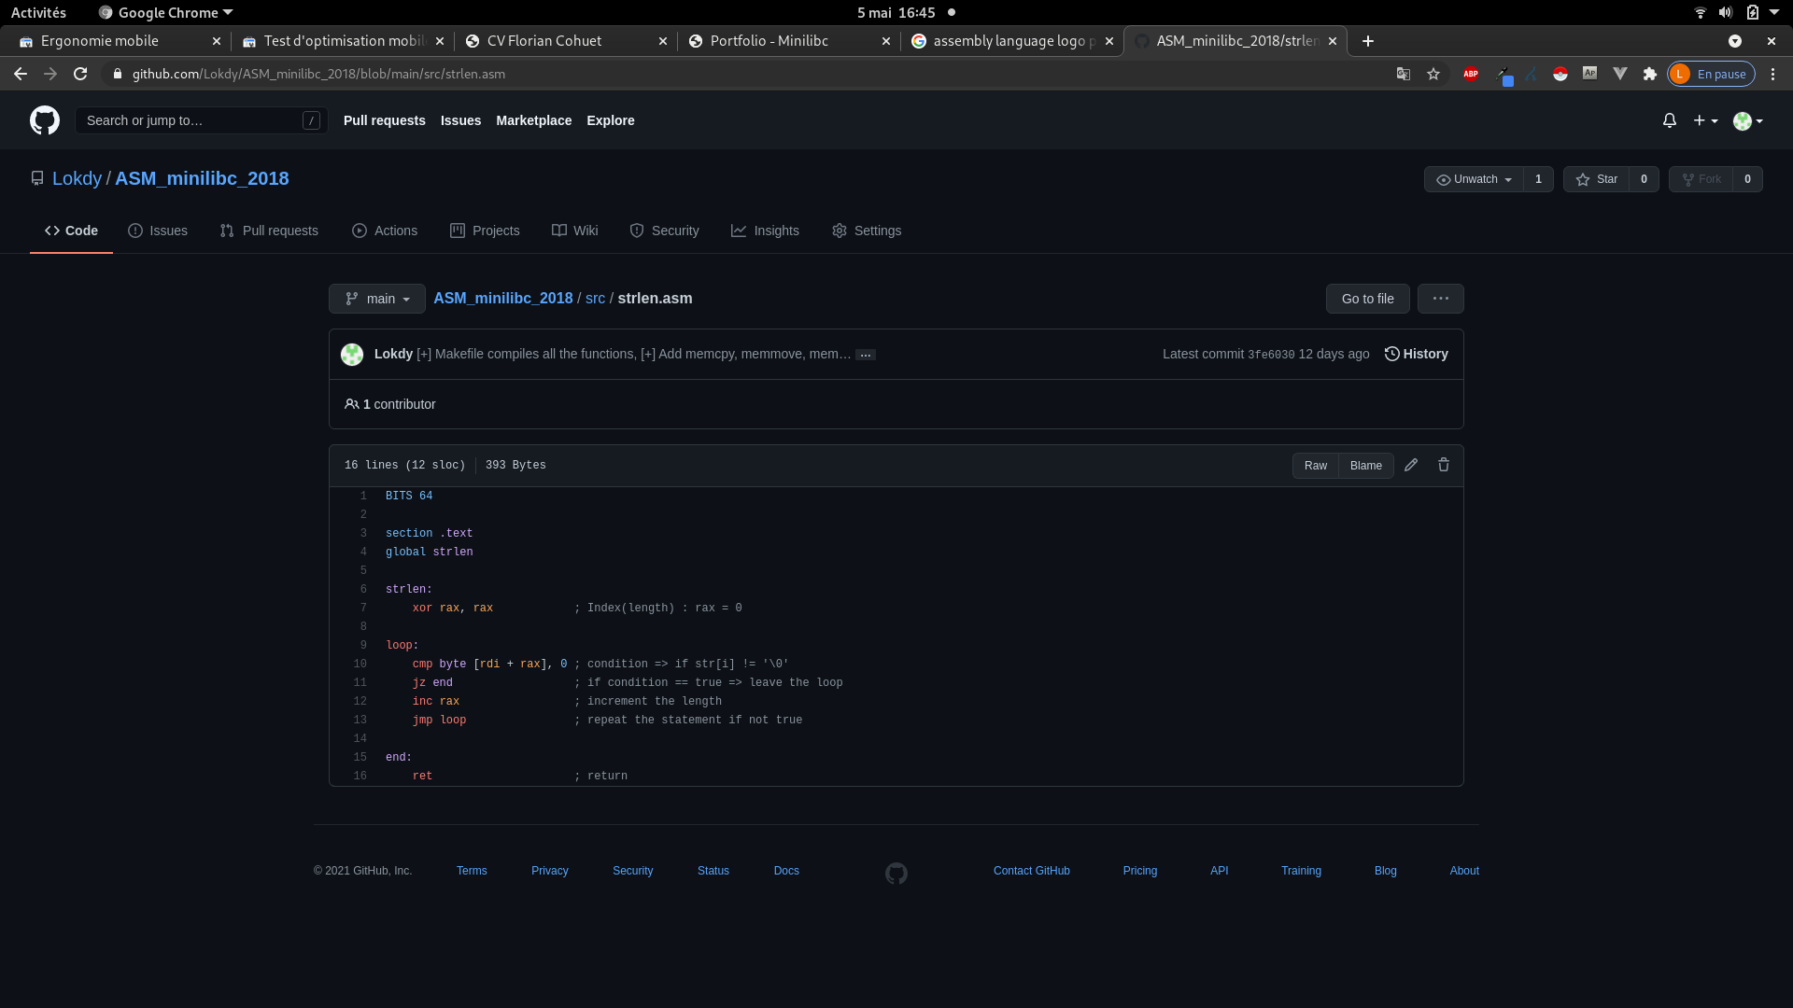Focus the Search or jump to field
This screenshot has height=1008, width=1793.
tap(201, 120)
